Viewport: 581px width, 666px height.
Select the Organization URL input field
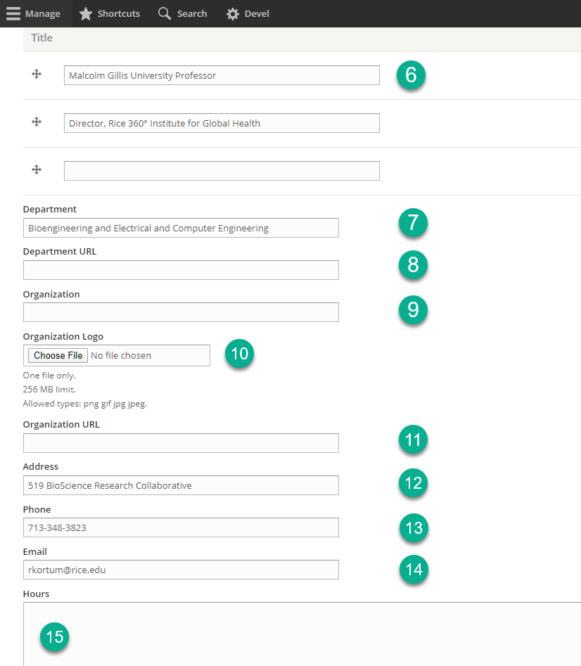coord(181,443)
